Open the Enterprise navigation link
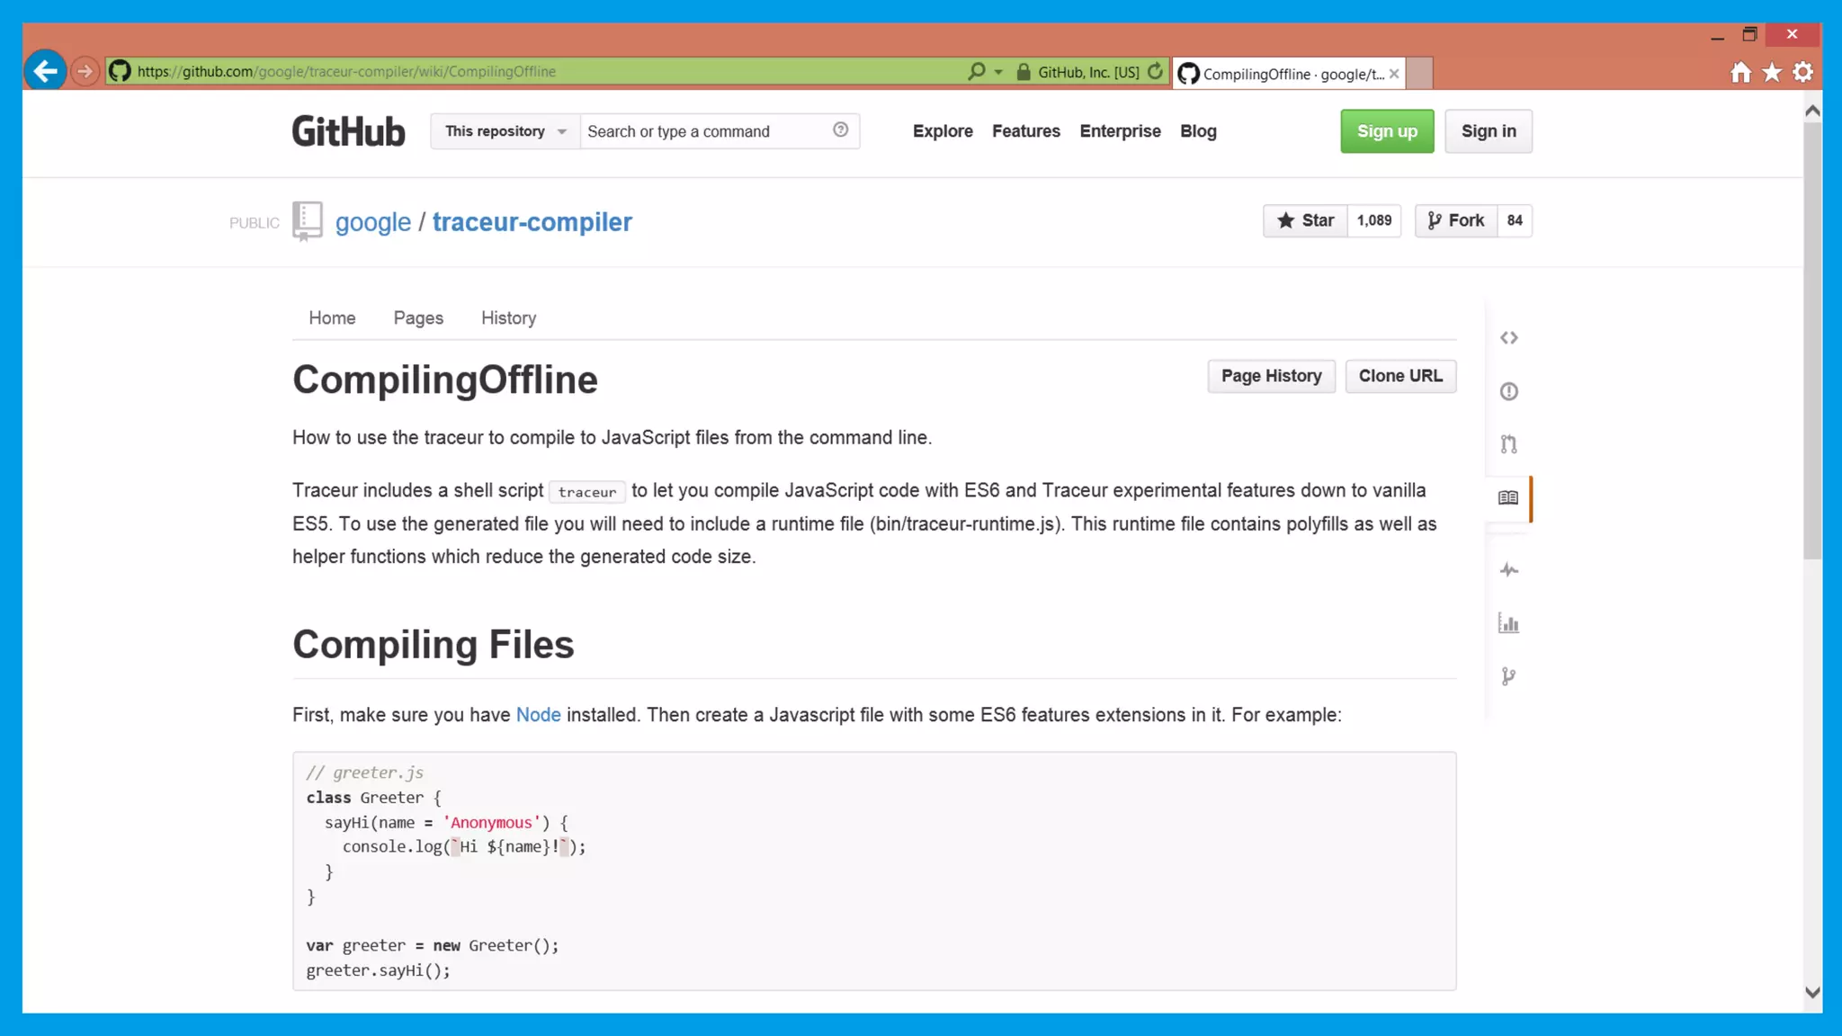 click(x=1120, y=131)
